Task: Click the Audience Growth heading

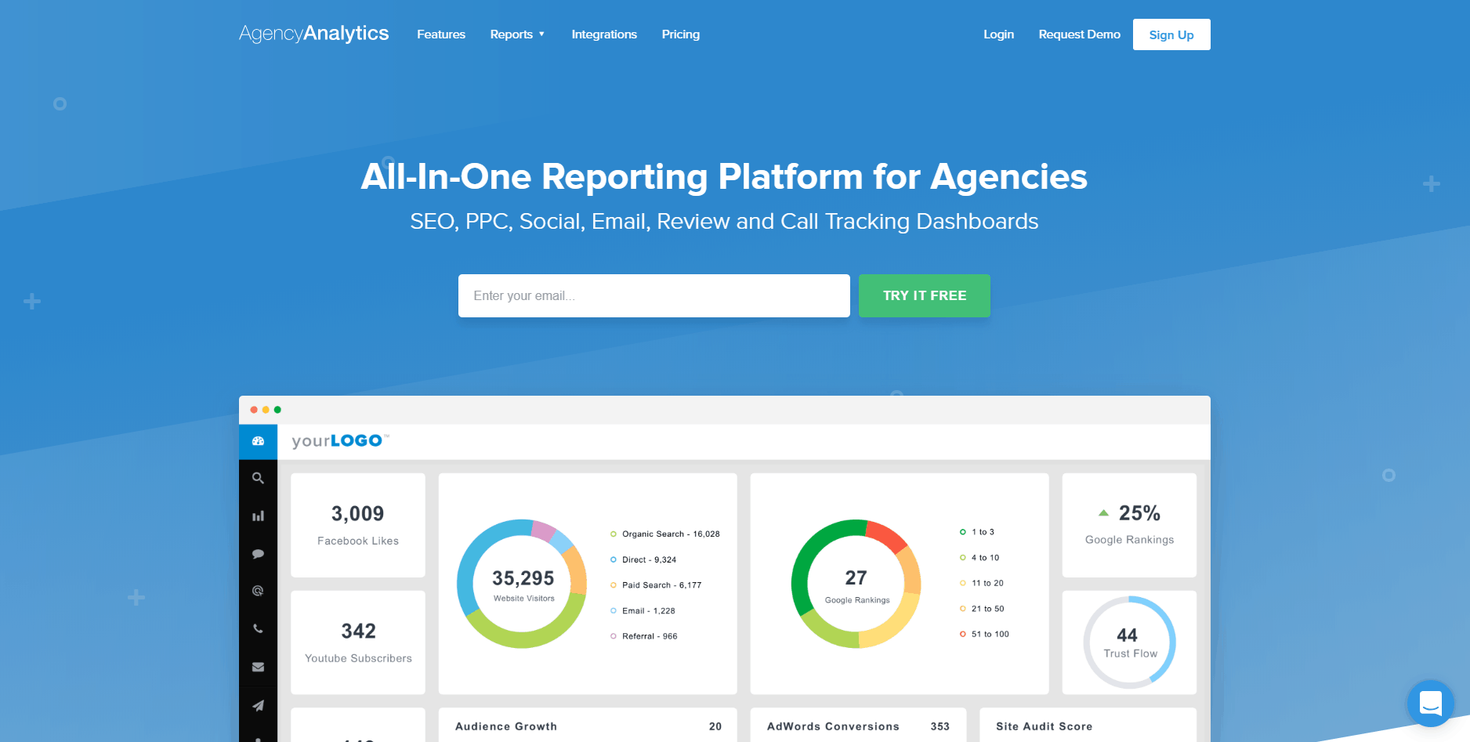Action: [x=506, y=726]
